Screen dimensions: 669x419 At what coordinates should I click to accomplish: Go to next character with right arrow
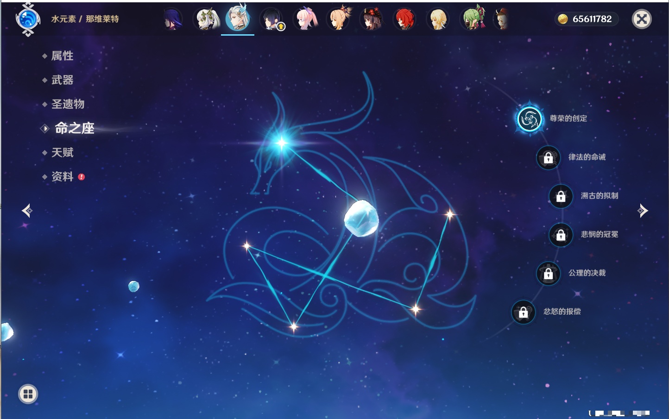(x=643, y=211)
